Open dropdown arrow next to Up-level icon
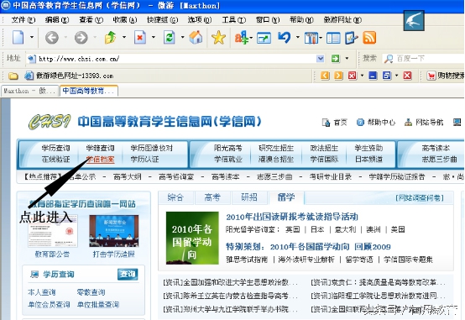The width and height of the screenshot is (465, 320). tap(124, 38)
